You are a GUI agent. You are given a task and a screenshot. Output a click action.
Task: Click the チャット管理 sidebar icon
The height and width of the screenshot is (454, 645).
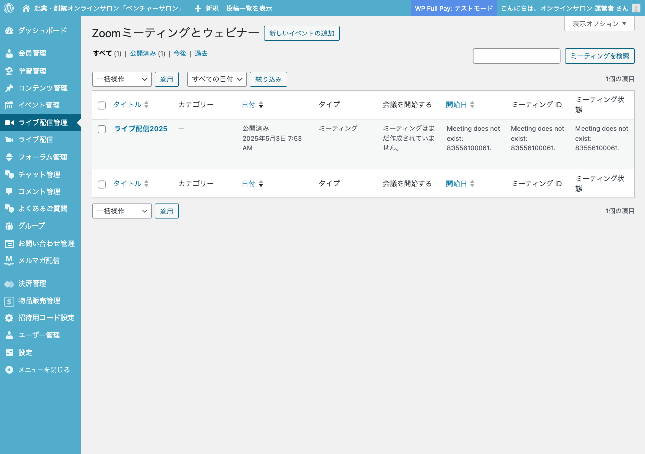(x=9, y=174)
